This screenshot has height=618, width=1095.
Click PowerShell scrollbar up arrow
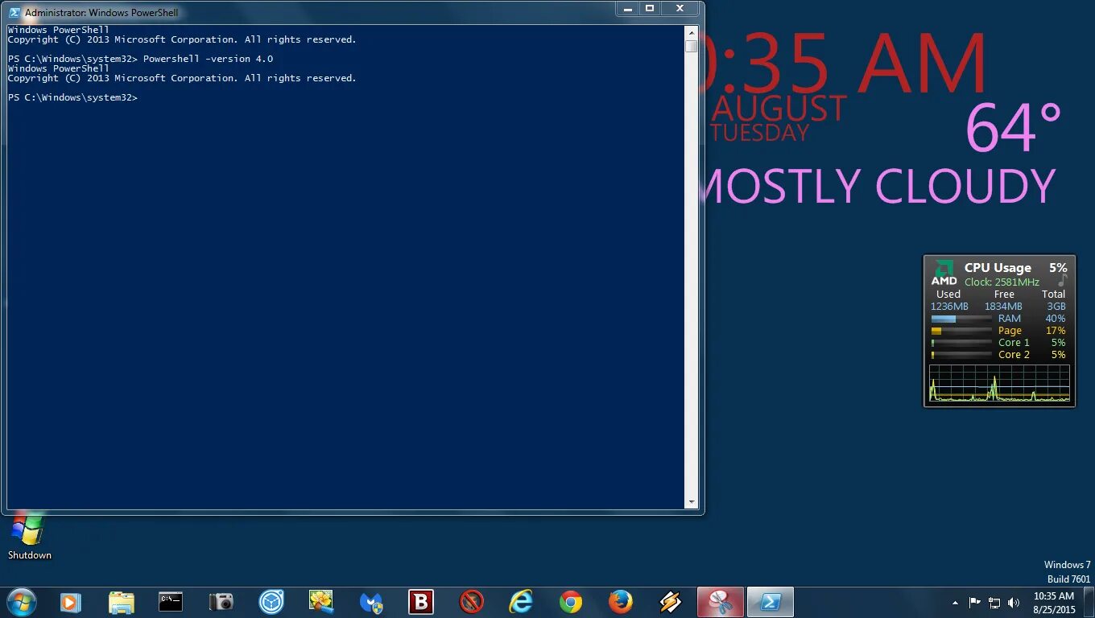(691, 31)
